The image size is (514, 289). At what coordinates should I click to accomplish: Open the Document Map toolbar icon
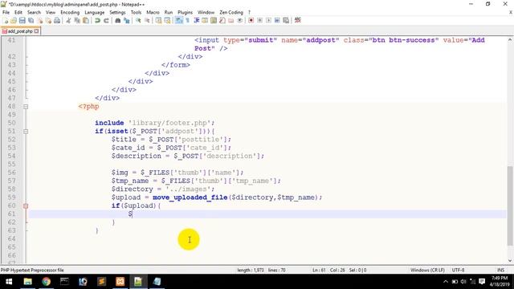click(x=213, y=20)
